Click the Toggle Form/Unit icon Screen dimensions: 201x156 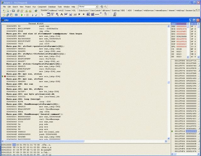[11, 15]
